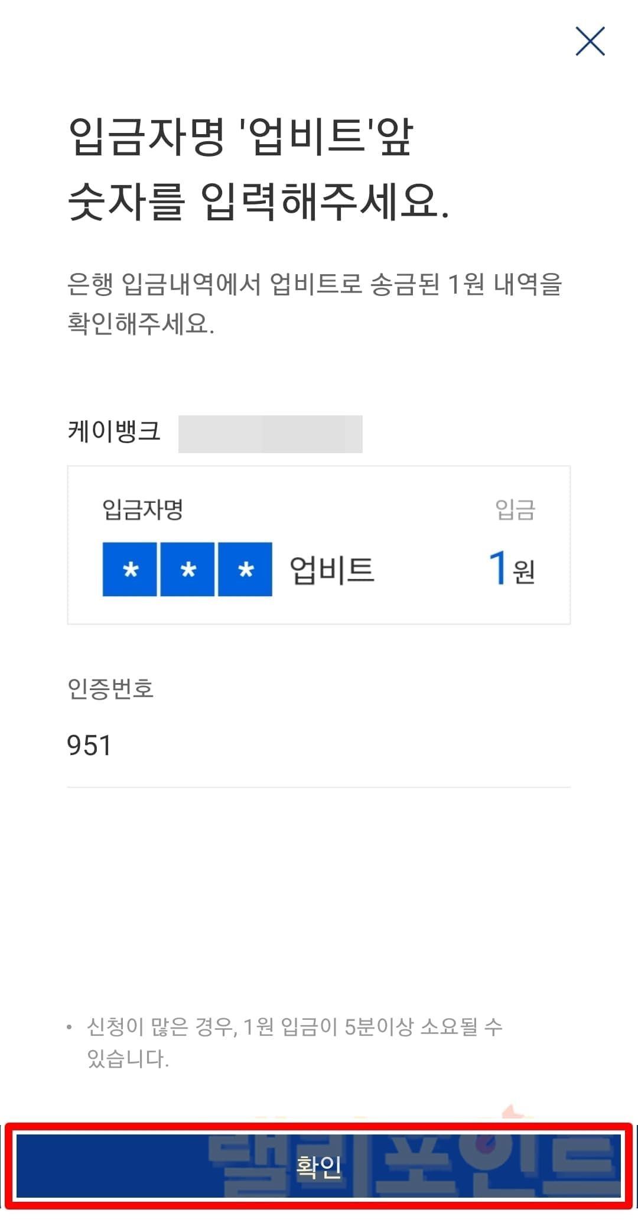Click the 은행 입금내역에서 description line
The image size is (638, 1229).
coord(314,285)
